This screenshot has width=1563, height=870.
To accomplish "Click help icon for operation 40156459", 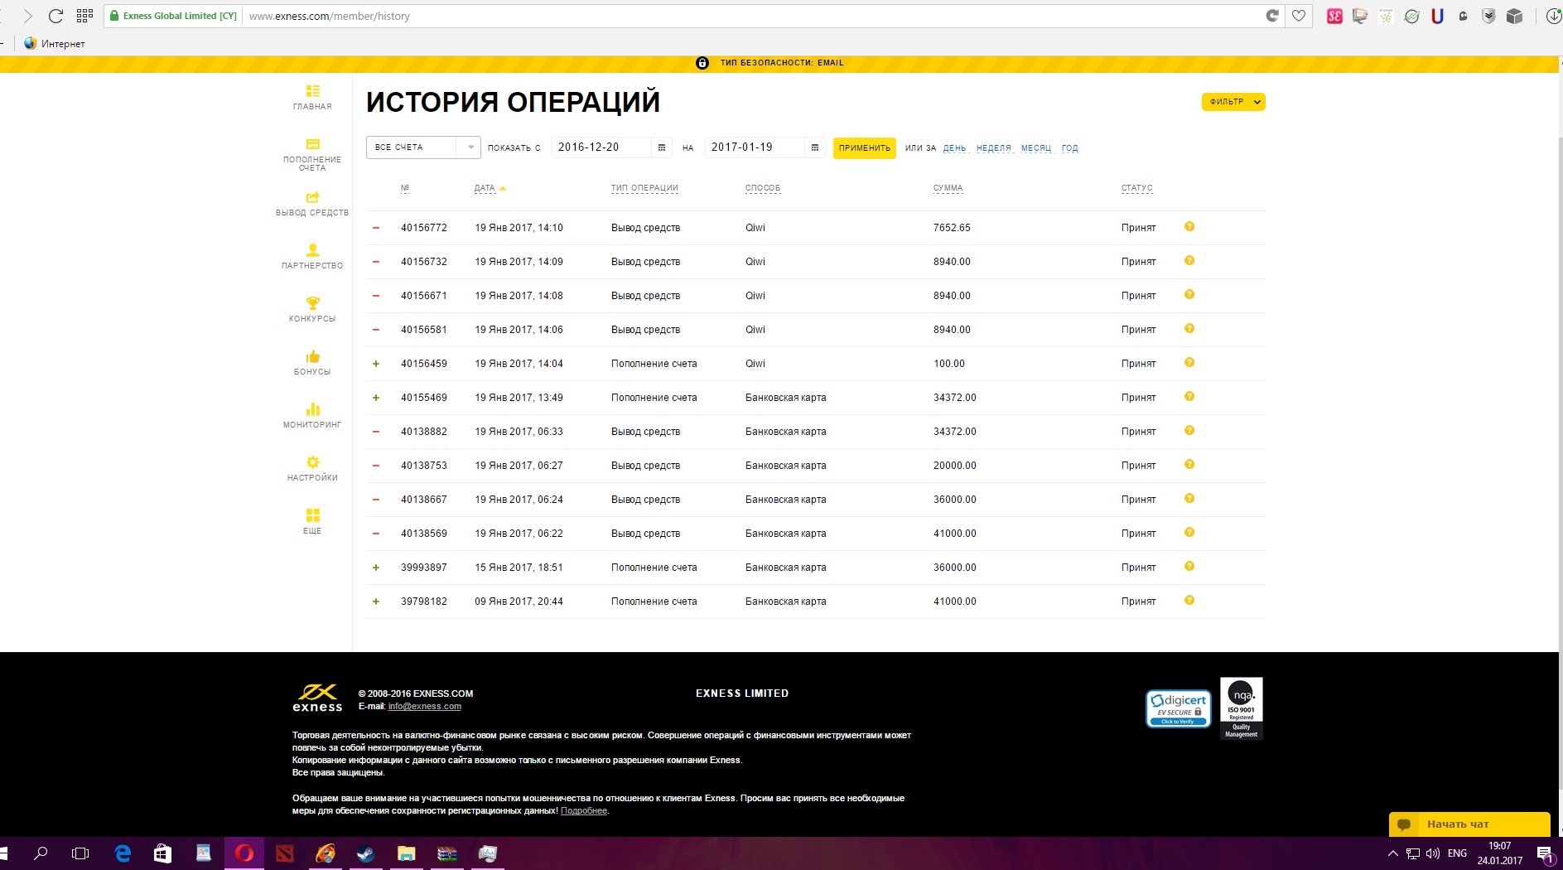I will [x=1189, y=363].
